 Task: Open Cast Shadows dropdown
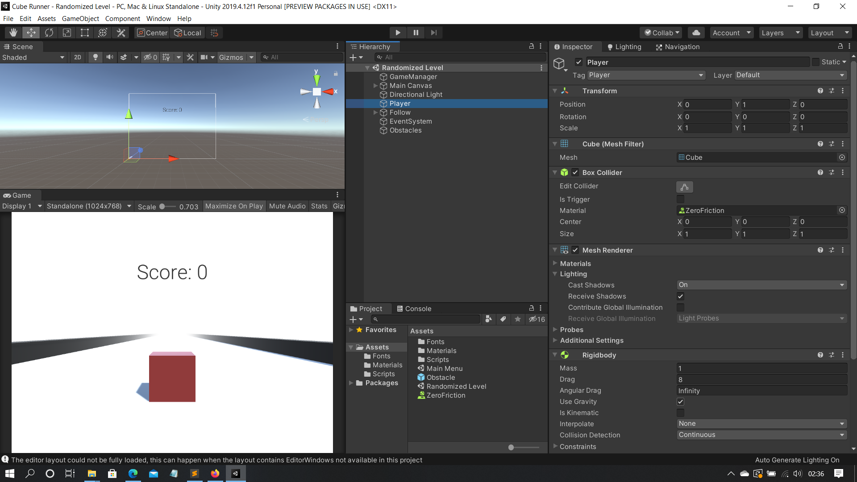(x=761, y=285)
